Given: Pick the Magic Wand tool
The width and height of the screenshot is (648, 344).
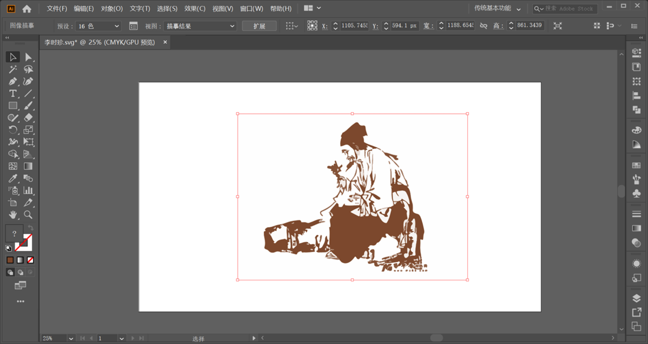Looking at the screenshot, I should tap(13, 69).
